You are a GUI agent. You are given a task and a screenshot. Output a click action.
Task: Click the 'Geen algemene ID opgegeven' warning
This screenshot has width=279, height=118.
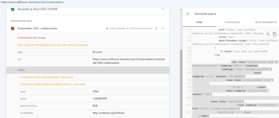coord(52,45)
